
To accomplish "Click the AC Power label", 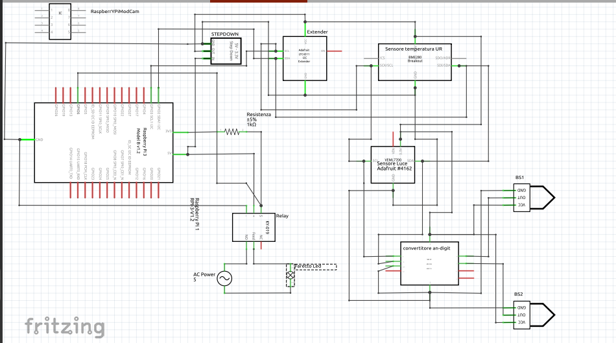I will tap(204, 277).
